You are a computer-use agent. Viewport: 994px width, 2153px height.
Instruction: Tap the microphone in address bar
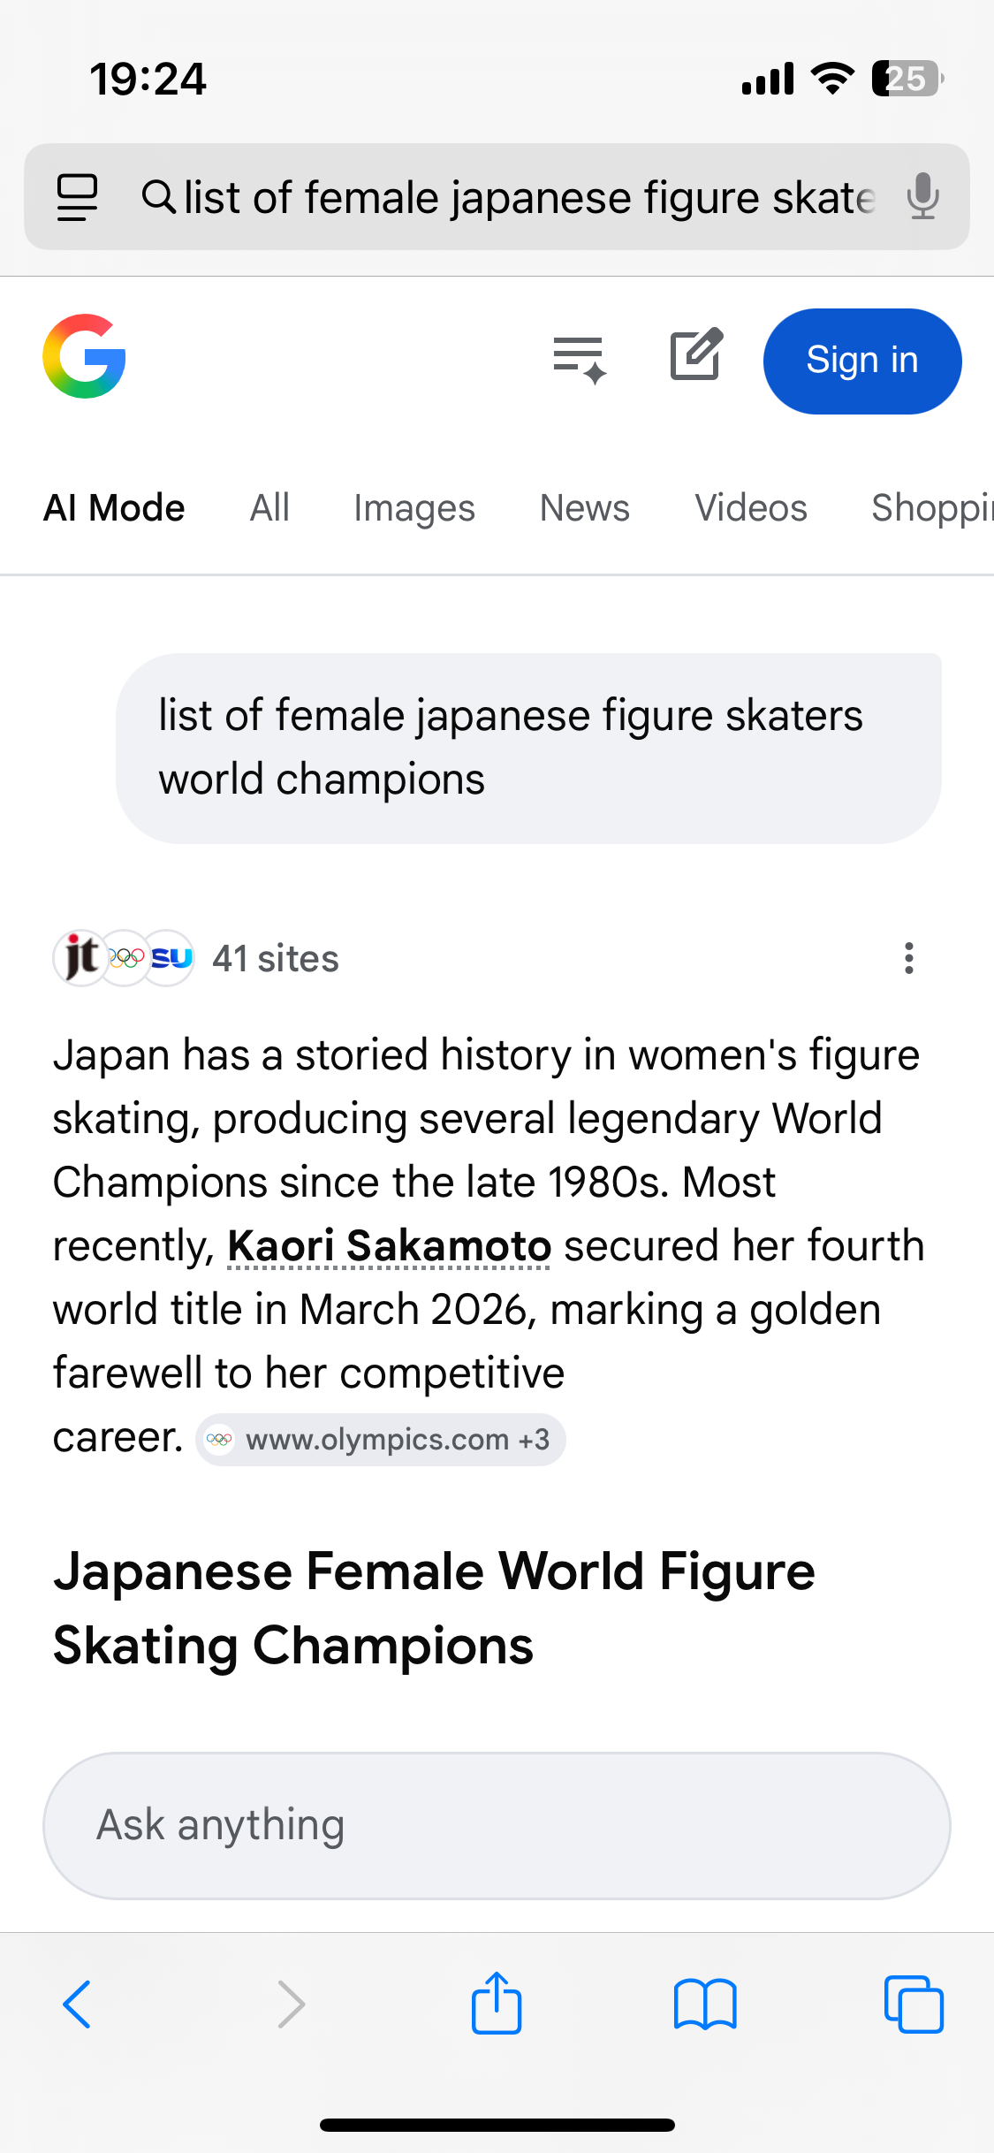click(922, 196)
